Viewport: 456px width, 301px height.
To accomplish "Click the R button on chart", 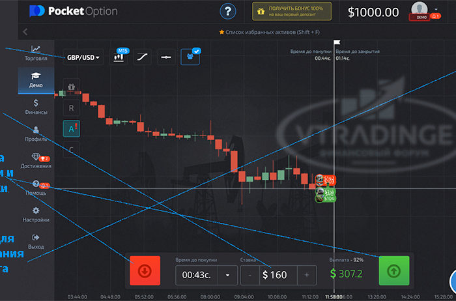I will [71, 108].
